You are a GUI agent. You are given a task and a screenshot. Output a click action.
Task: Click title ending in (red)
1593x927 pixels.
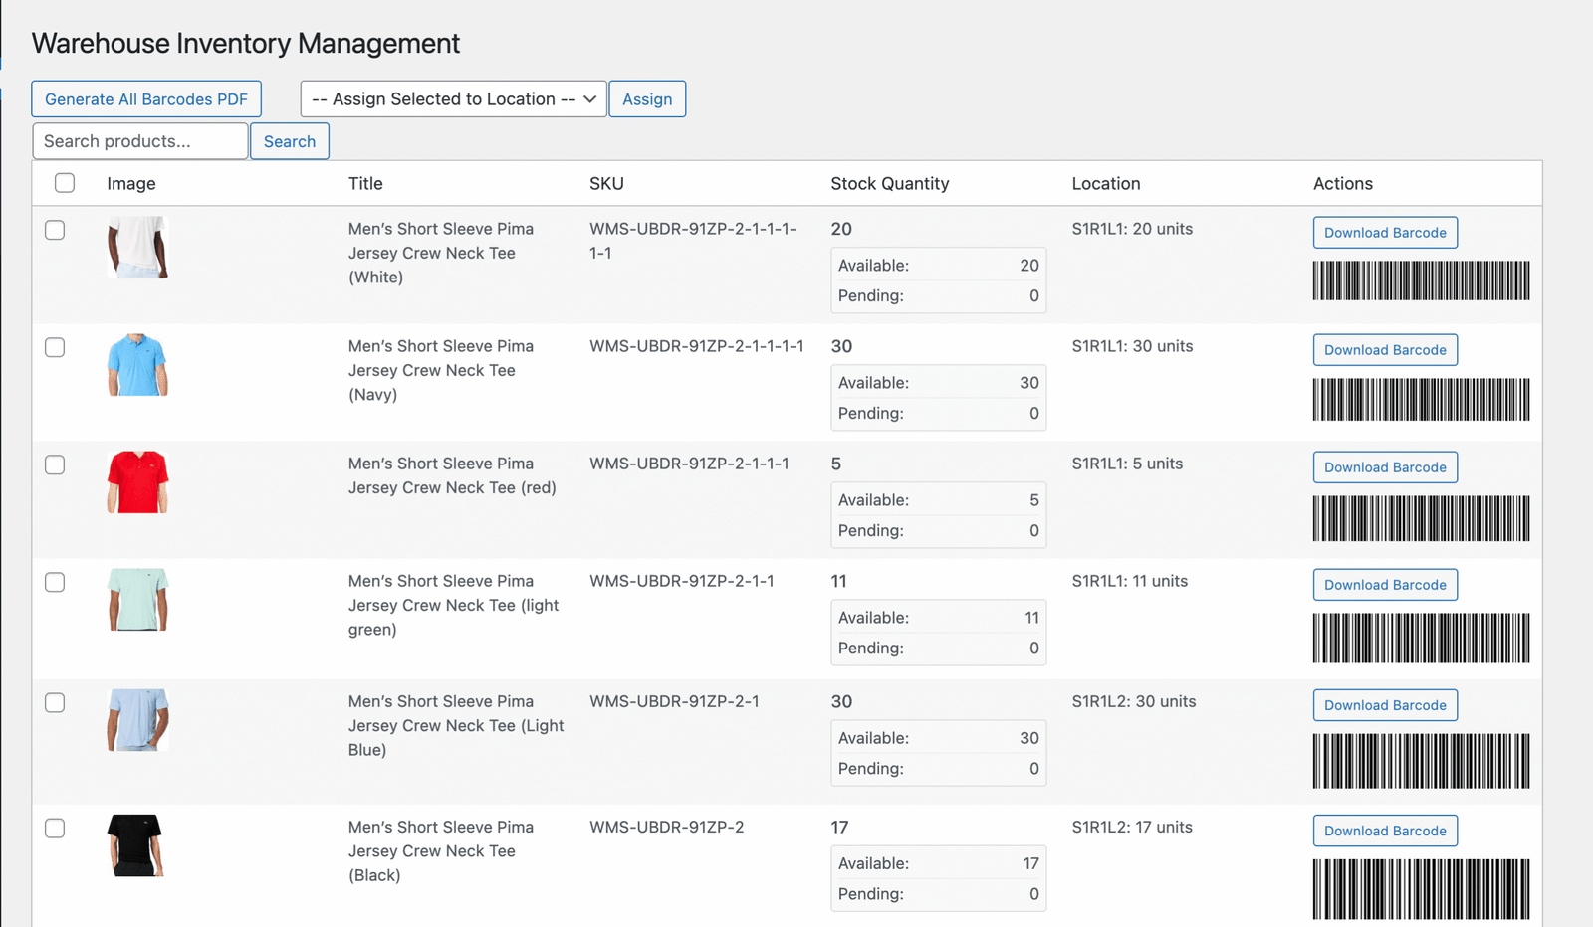[452, 475]
